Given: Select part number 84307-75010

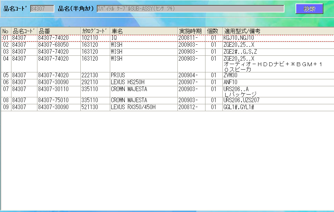Looking at the screenshot, I should pyautogui.click(x=59, y=100).
